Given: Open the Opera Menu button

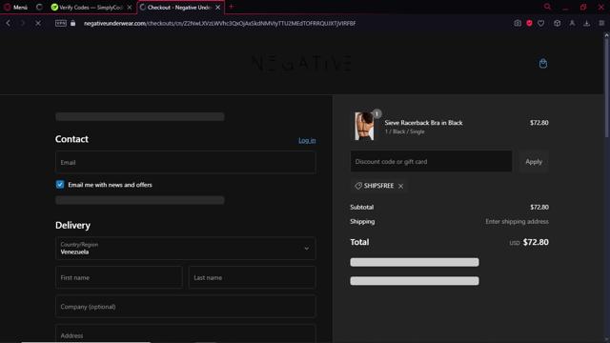Looking at the screenshot, I should (x=15, y=7).
